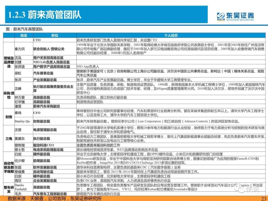Click the name cell Stanley Qu
268x201 pixels.
pyautogui.click(x=24, y=121)
